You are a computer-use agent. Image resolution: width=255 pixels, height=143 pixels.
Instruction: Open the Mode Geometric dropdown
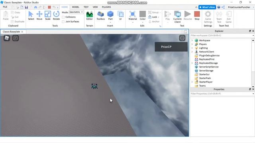(76, 12)
